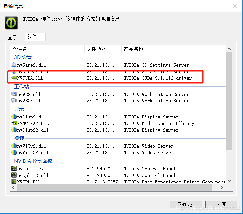Sort by 文件名 column header
The image size is (243, 214).
coord(47,49)
